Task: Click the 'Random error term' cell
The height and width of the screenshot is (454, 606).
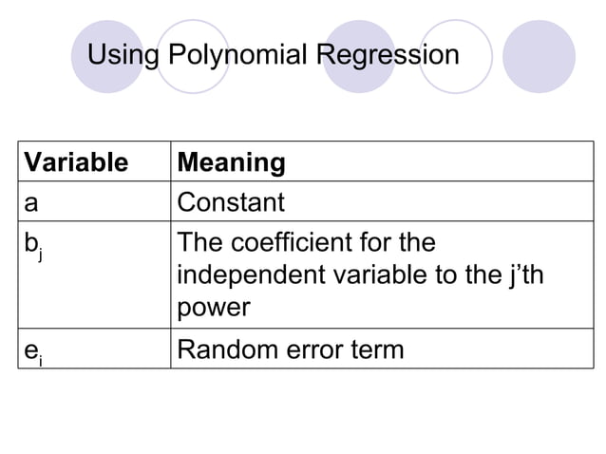Action: 291,350
